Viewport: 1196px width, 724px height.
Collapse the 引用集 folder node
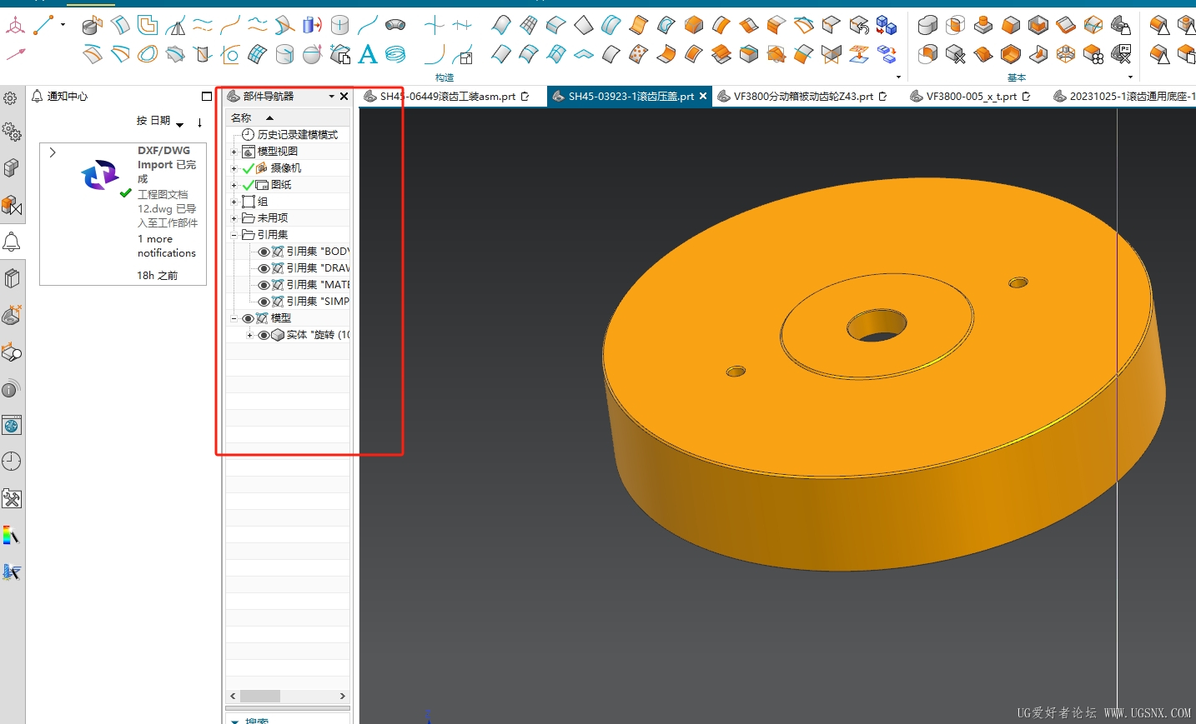(x=234, y=235)
